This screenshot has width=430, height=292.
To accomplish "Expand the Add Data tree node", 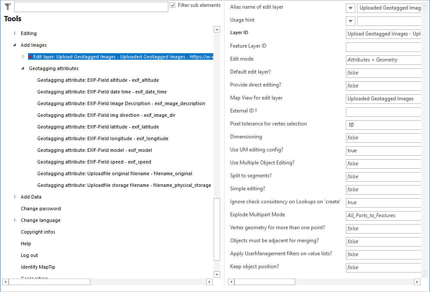I will [15, 197].
